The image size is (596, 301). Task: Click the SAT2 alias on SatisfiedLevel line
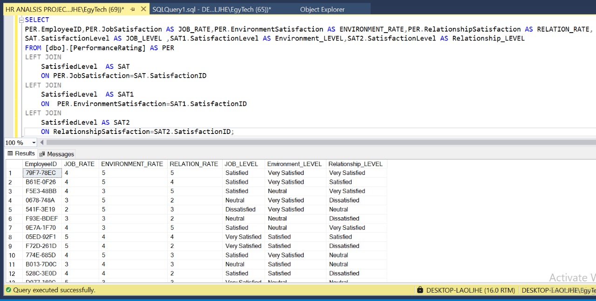(x=122, y=122)
